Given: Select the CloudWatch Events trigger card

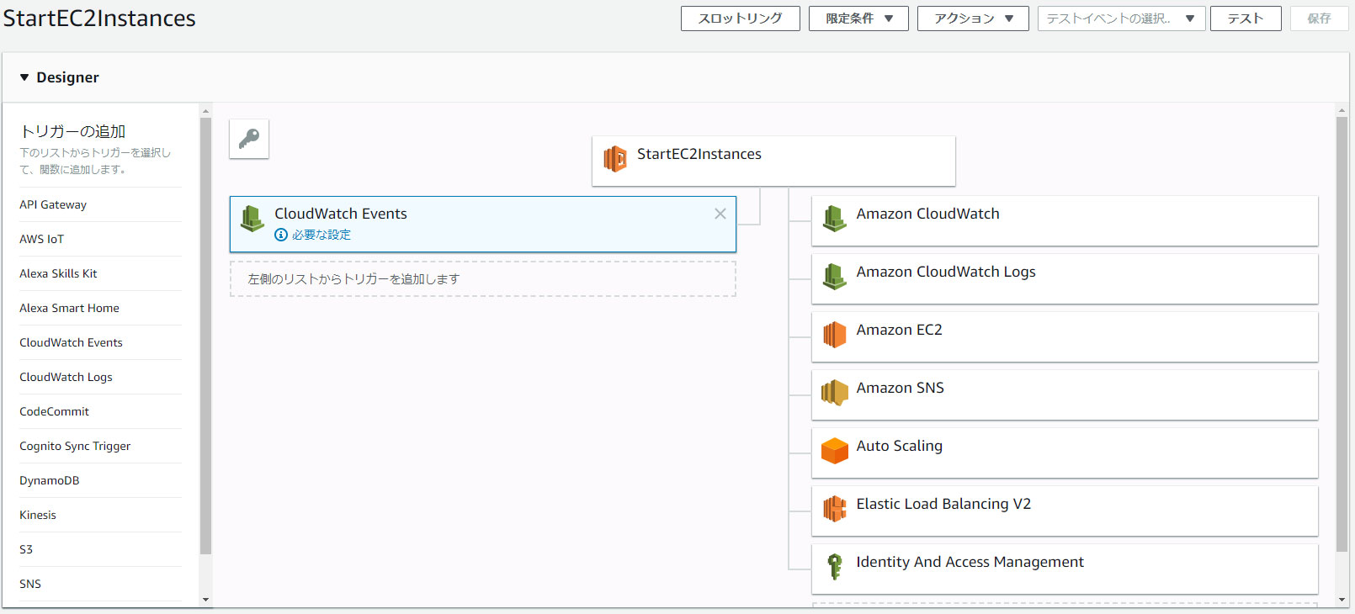Looking at the screenshot, I should pyautogui.click(x=483, y=225).
